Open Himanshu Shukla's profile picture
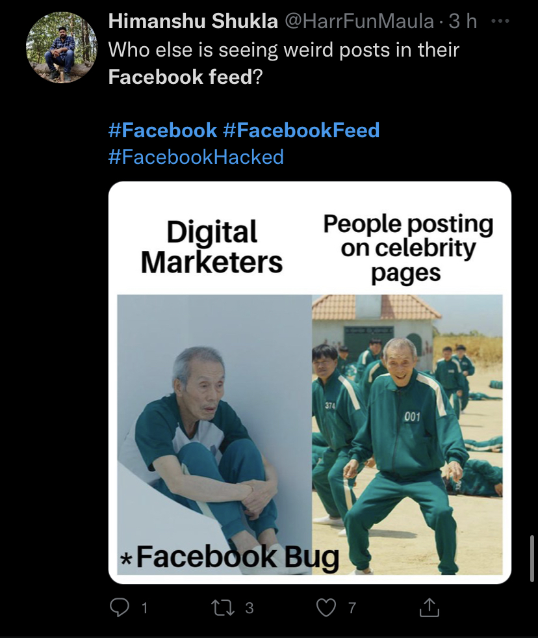Screen dimensions: 538x638 (61, 46)
